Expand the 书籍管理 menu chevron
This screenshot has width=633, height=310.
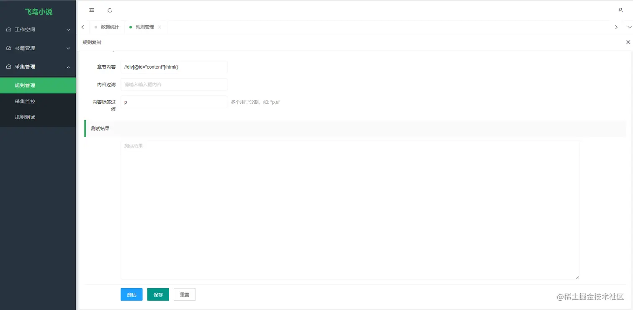pos(69,49)
